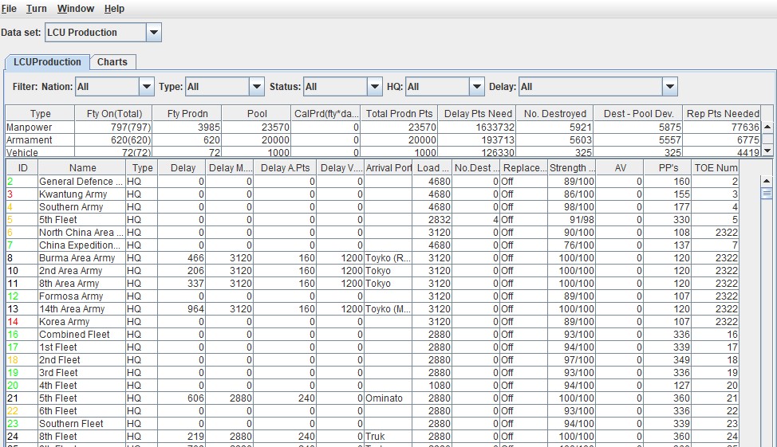Open the Turn menu
The image size is (777, 447).
(x=36, y=9)
